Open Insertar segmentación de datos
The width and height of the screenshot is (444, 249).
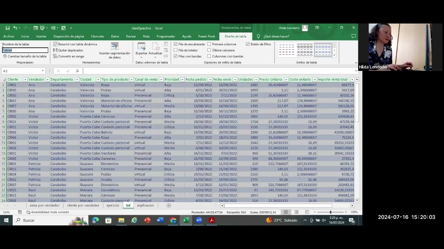pos(114,50)
